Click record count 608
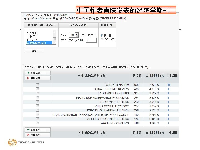The height and width of the screenshot is (150, 200). [136, 85]
